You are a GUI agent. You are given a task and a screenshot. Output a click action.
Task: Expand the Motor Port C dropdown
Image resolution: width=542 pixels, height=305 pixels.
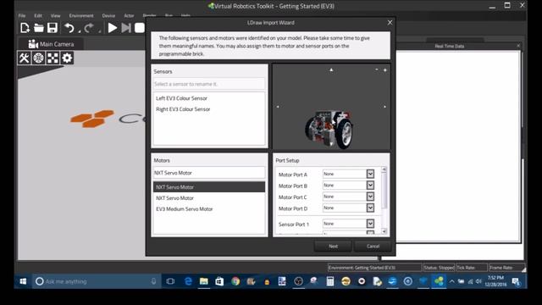pos(370,197)
